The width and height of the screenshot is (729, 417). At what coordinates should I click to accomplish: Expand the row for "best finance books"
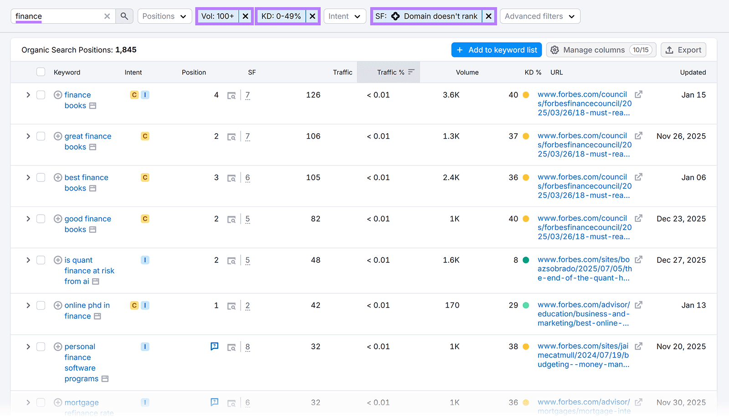[28, 177]
